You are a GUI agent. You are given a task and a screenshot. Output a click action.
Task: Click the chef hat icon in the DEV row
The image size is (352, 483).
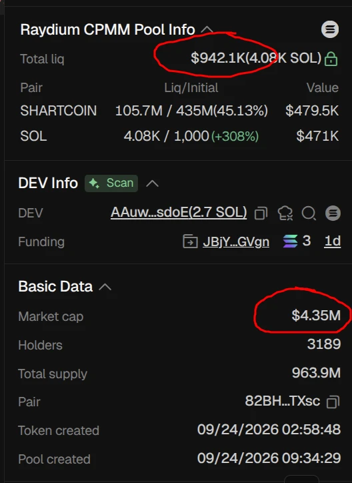pos(285,213)
